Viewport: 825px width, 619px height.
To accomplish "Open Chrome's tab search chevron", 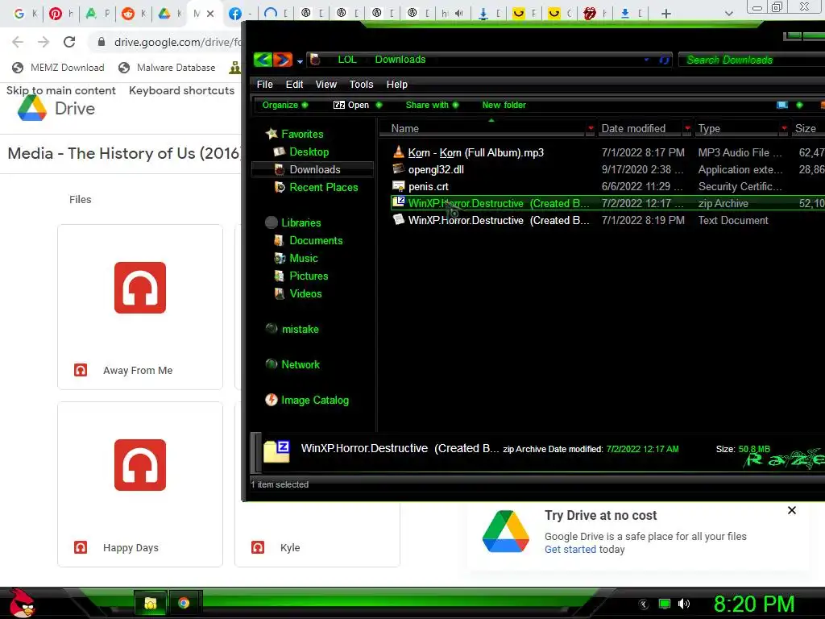I will coord(728,14).
